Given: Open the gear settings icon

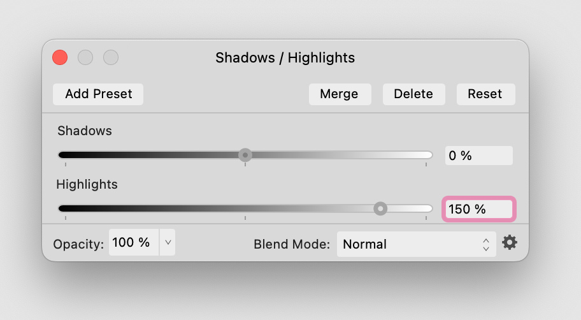Looking at the screenshot, I should (x=510, y=242).
